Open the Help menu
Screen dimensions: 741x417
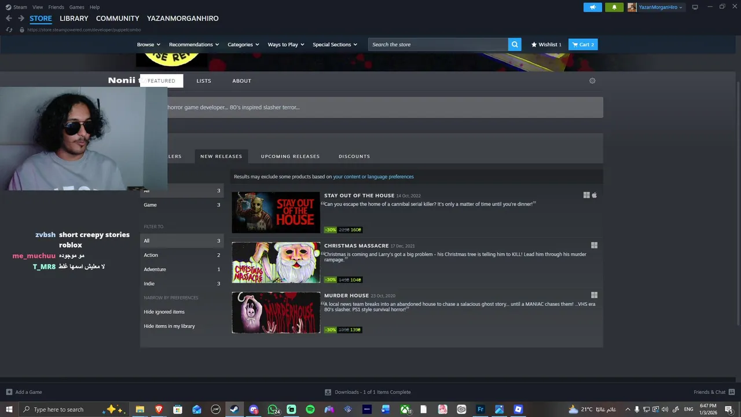(95, 7)
